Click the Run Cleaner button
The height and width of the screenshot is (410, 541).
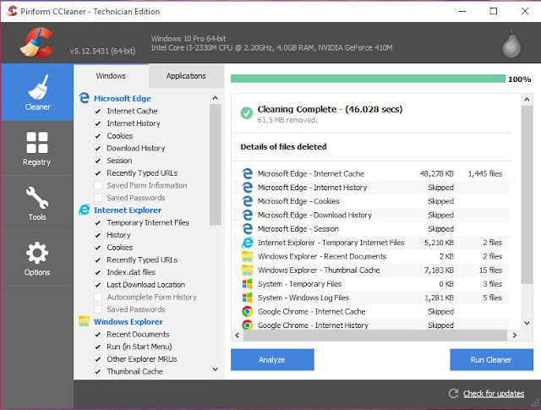(x=491, y=359)
